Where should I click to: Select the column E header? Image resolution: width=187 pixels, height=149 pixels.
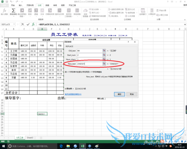pos(42,29)
